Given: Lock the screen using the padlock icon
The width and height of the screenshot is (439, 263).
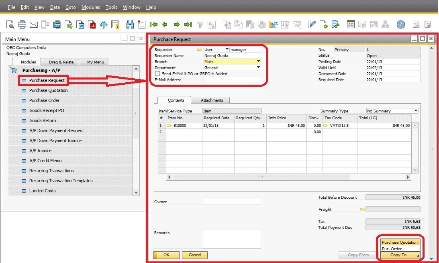Looking at the screenshot, I should point(114,24).
